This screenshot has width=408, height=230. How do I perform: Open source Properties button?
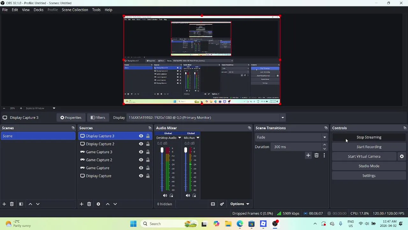[71, 118]
